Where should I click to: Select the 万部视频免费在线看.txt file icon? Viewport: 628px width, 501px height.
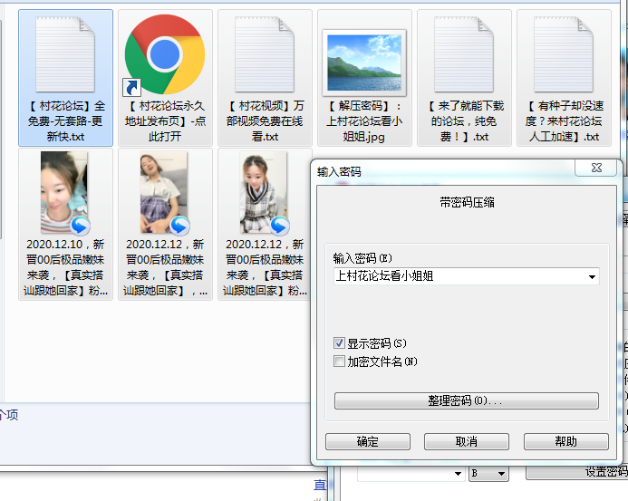[264, 56]
